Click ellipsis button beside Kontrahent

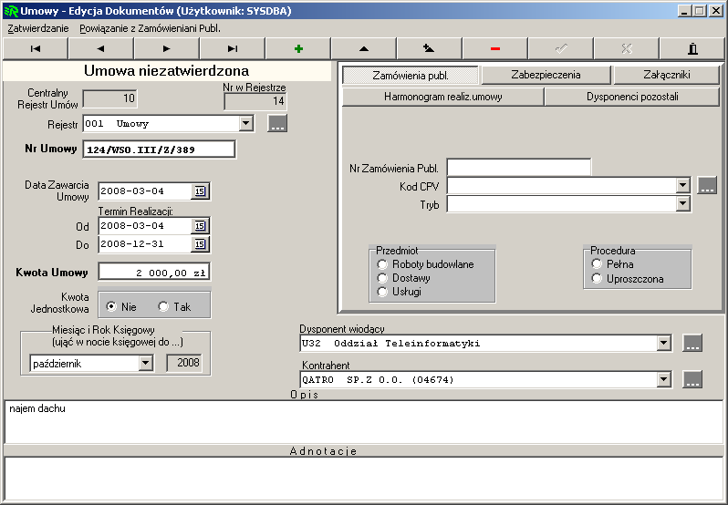pyautogui.click(x=692, y=379)
